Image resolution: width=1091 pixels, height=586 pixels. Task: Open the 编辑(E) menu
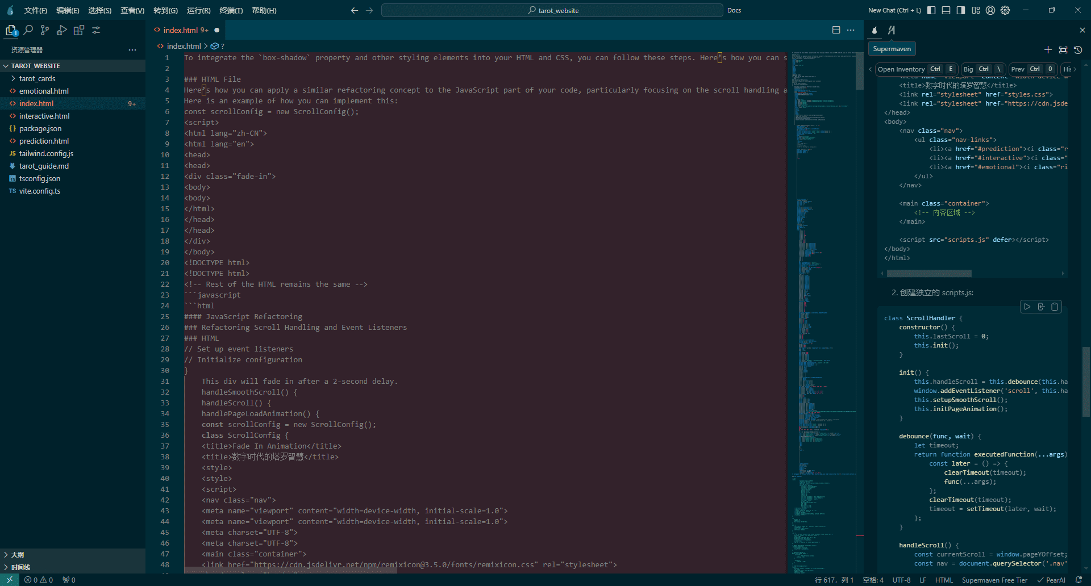tap(68, 10)
